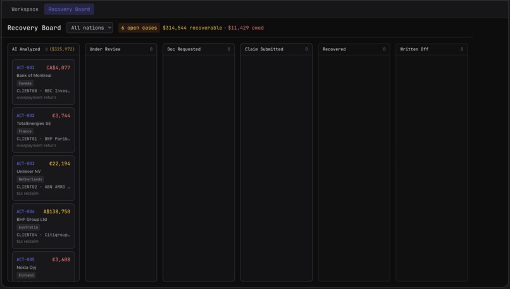
Task: Click the Unilever NV card title
Action: pos(28,171)
